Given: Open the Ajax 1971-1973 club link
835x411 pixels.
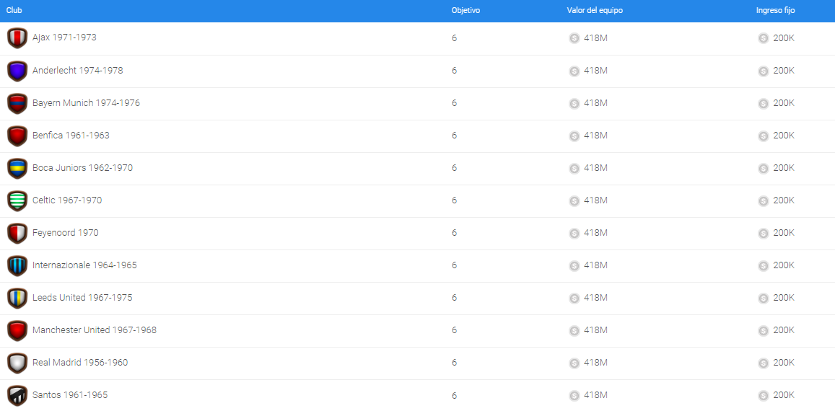Looking at the screenshot, I should pyautogui.click(x=64, y=37).
